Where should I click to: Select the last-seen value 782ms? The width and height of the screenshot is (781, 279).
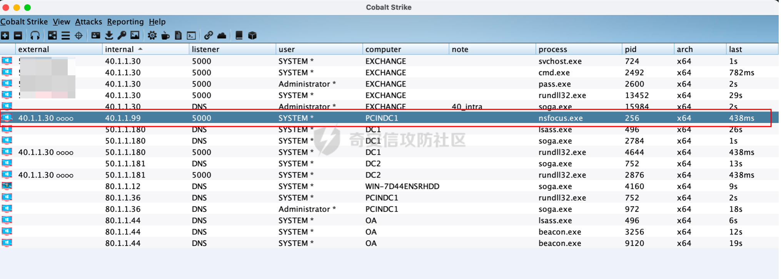tap(741, 73)
